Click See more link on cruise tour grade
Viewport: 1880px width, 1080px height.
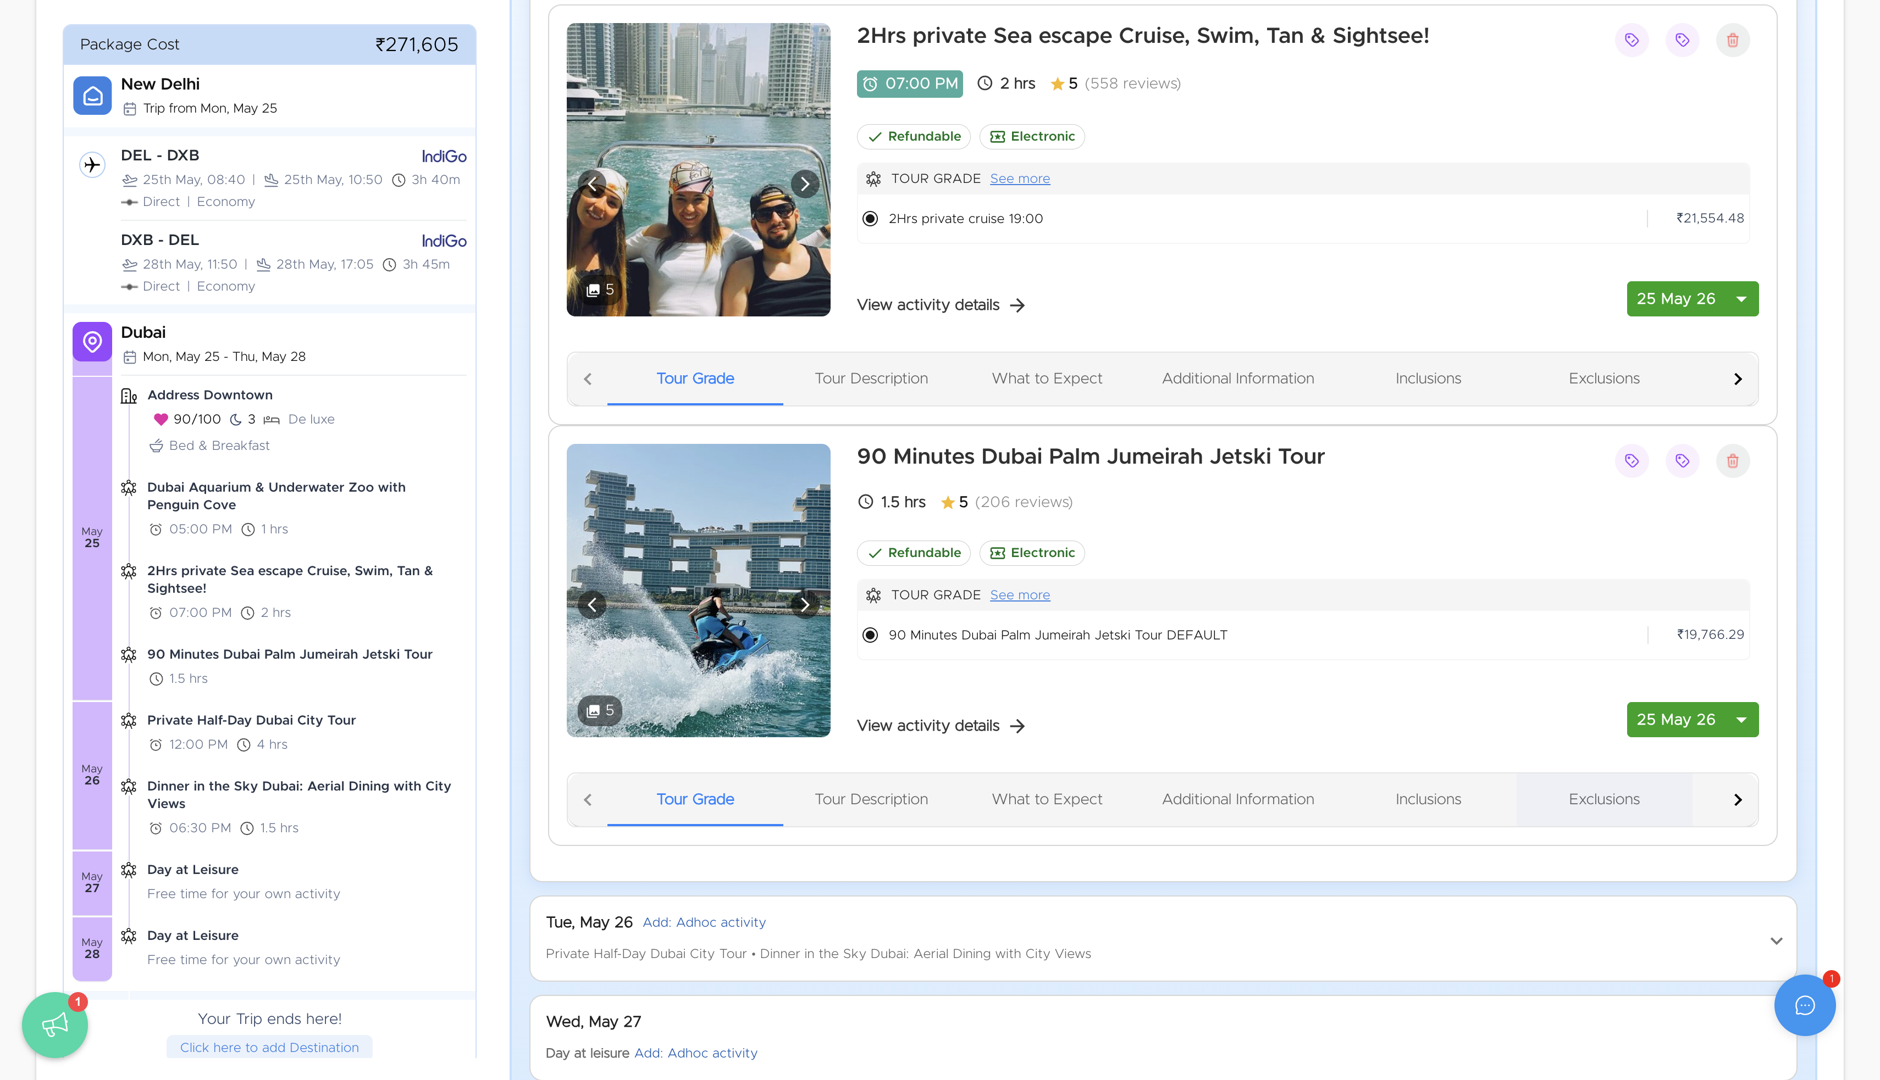1020,179
